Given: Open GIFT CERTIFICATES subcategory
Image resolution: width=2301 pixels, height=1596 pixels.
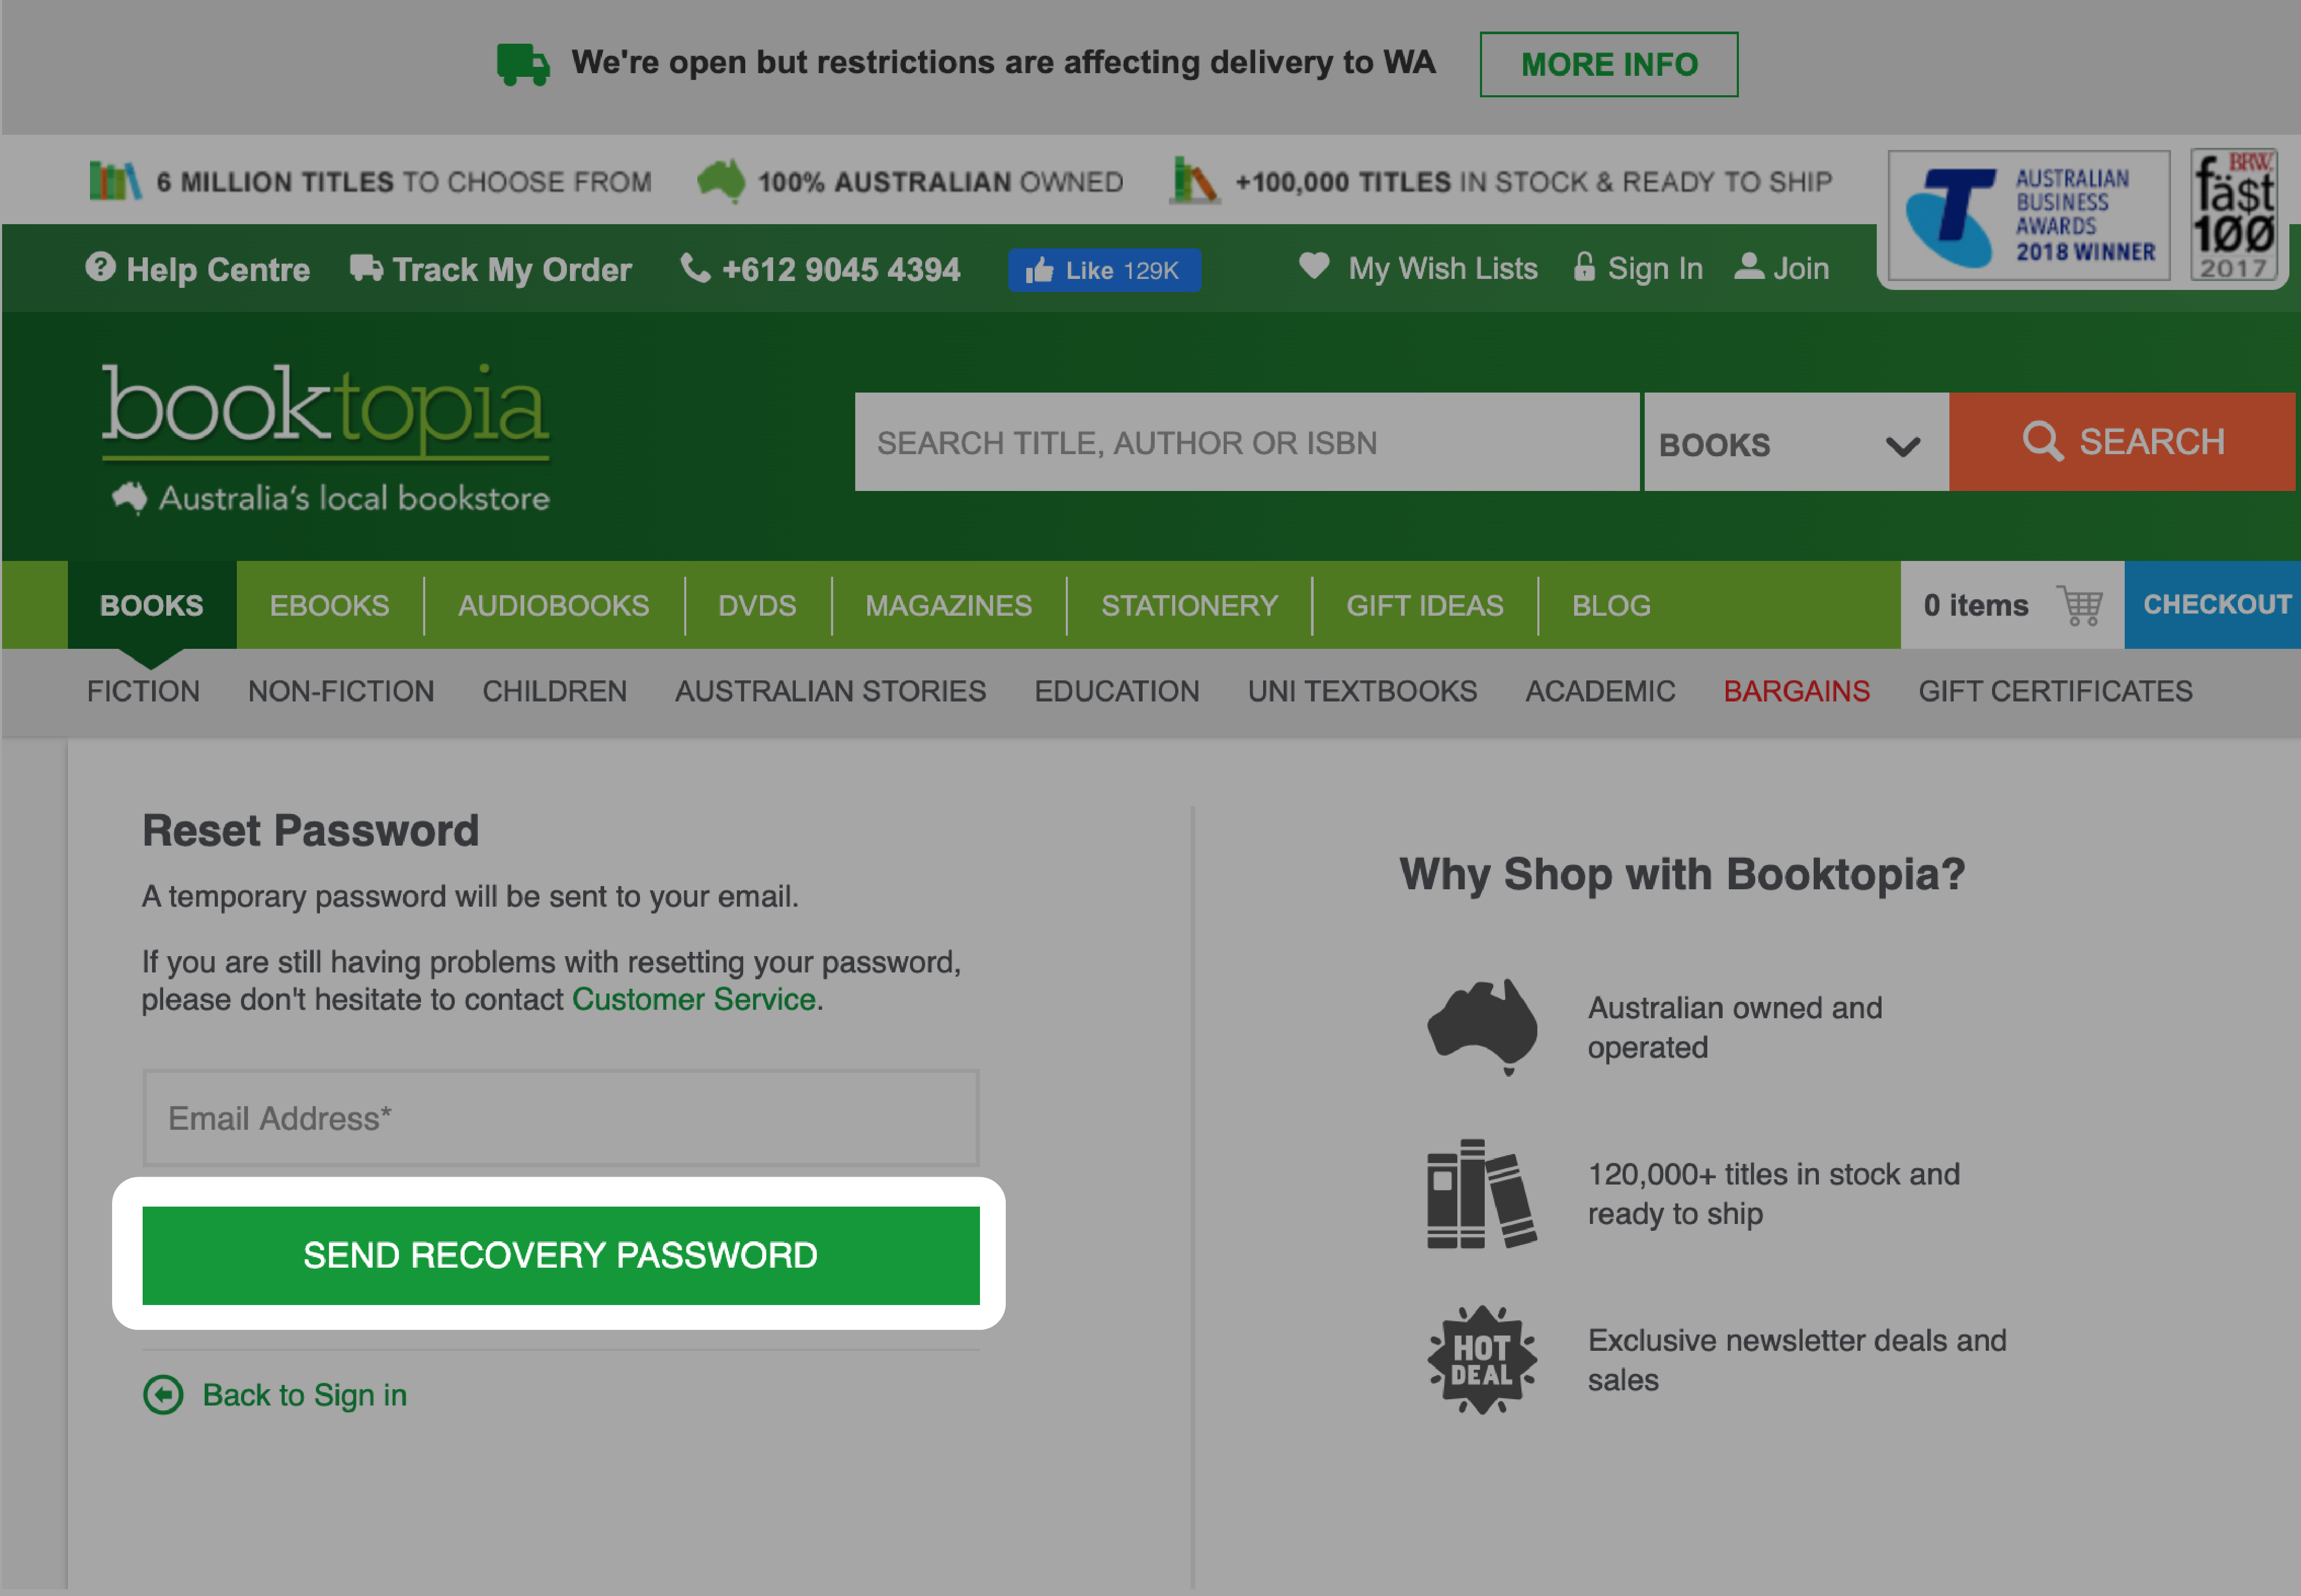Looking at the screenshot, I should coord(2055,691).
